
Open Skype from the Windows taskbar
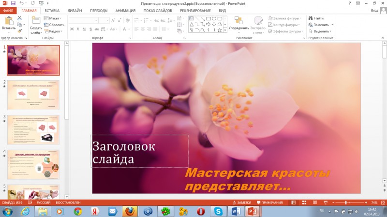point(218,212)
